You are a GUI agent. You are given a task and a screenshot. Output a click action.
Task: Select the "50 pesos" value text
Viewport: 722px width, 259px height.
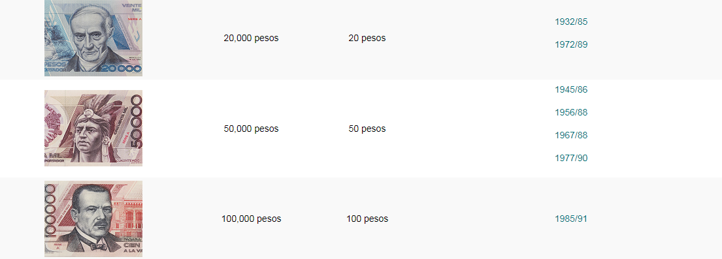(x=367, y=129)
